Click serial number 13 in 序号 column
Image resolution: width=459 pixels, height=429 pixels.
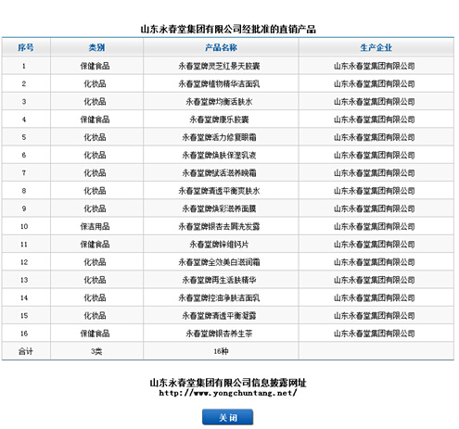click(24, 280)
